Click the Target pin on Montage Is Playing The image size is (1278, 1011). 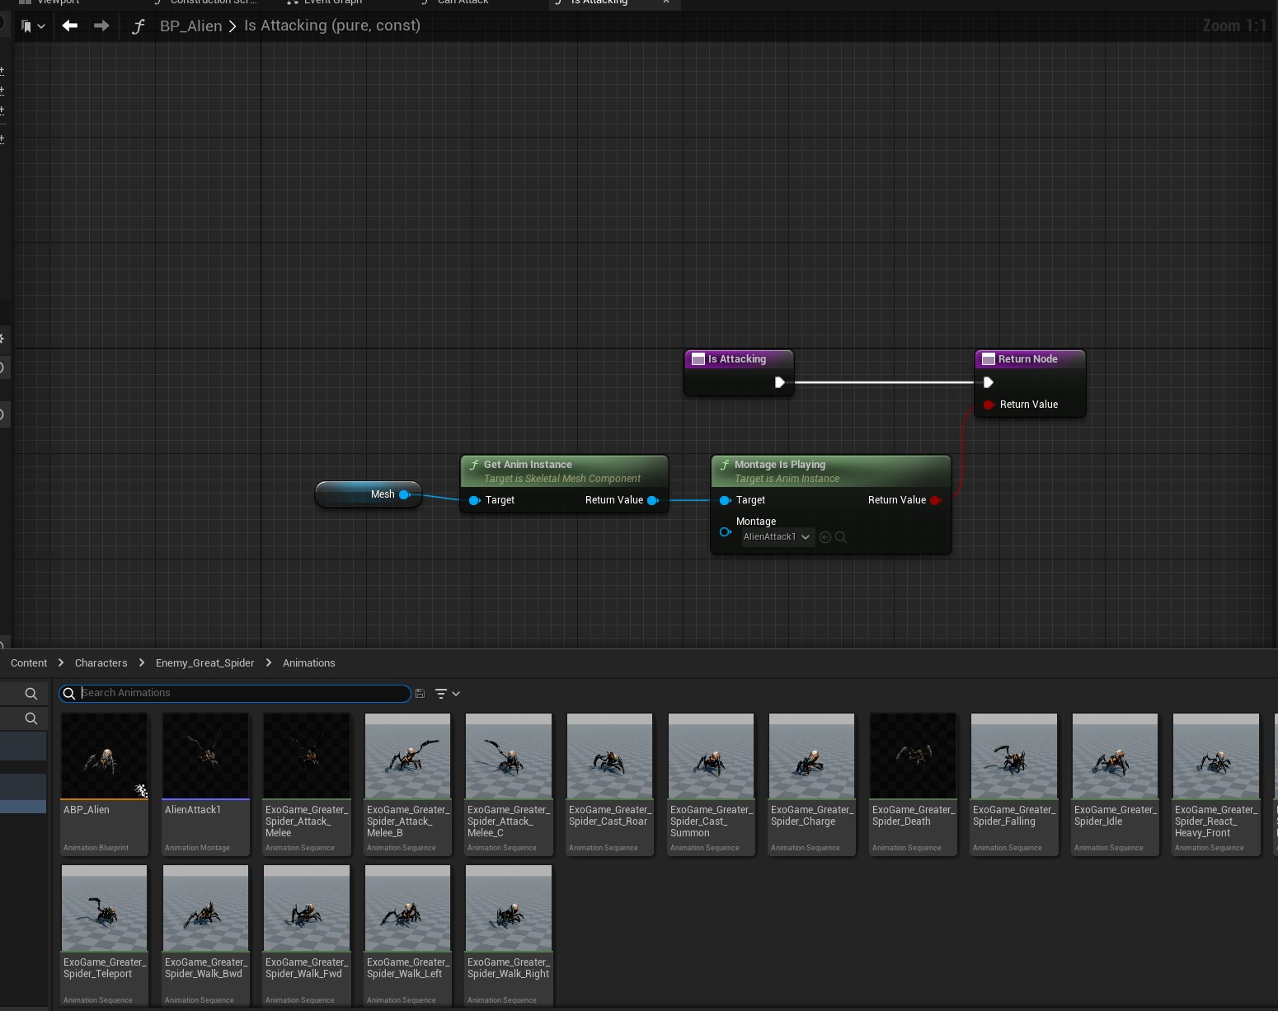coord(726,500)
